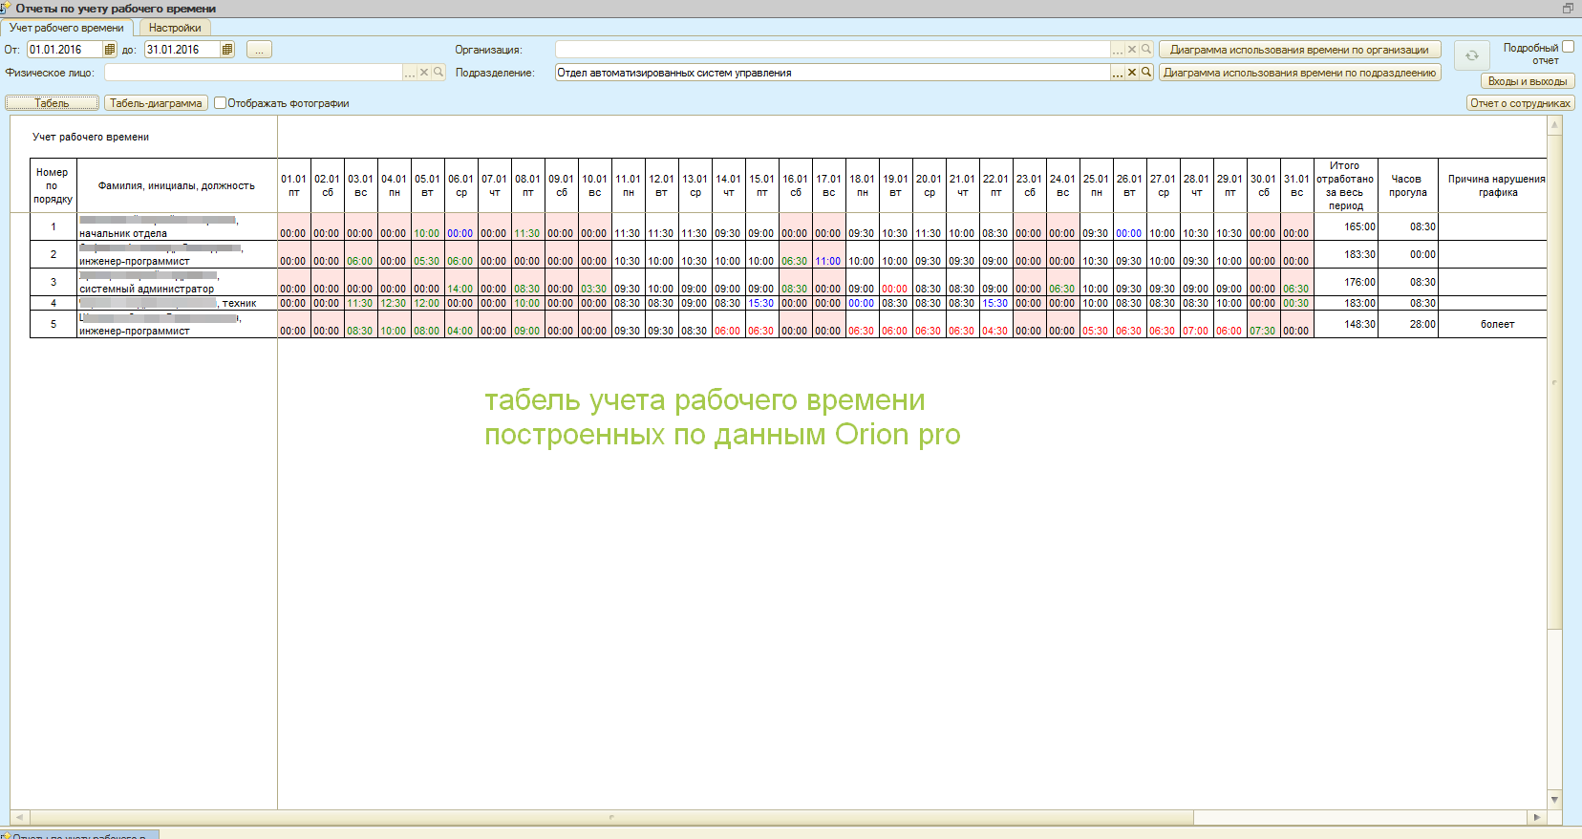Click the horizontal scrollbar left arrow
The height and width of the screenshot is (839, 1582).
[x=18, y=817]
